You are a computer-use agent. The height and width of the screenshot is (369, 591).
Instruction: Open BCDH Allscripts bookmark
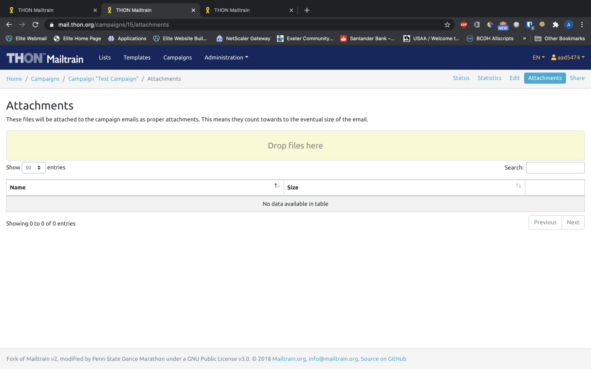490,38
